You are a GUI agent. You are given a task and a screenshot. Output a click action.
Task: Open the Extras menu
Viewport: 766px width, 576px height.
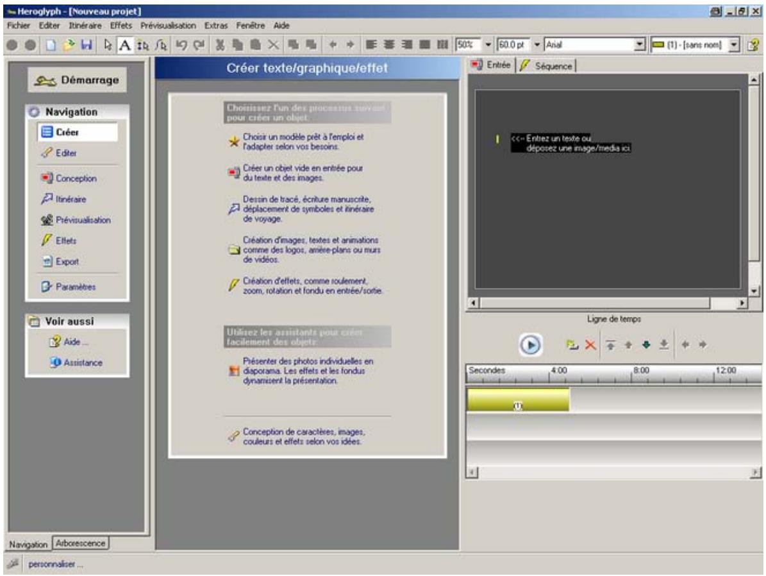tap(216, 26)
